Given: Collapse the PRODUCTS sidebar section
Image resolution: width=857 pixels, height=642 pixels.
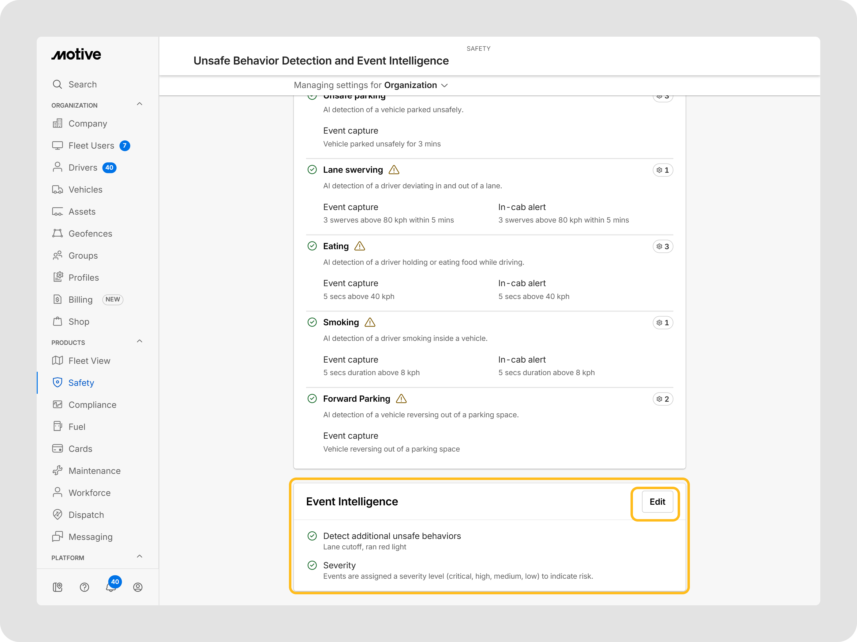Looking at the screenshot, I should (140, 341).
